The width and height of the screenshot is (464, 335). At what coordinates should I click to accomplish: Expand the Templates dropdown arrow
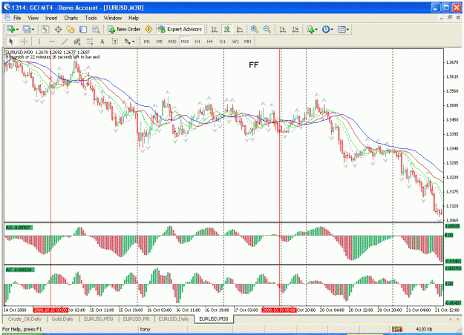[347, 30]
